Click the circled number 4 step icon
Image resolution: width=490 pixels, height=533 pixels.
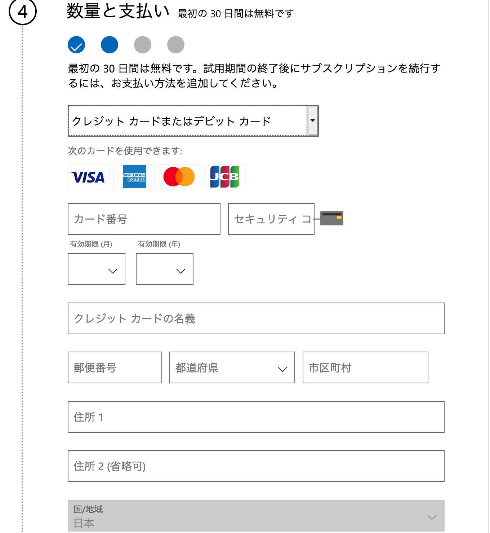[x=22, y=11]
